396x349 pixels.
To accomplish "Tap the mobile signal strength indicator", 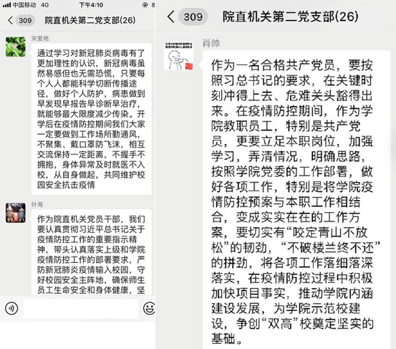I will click(7, 5).
